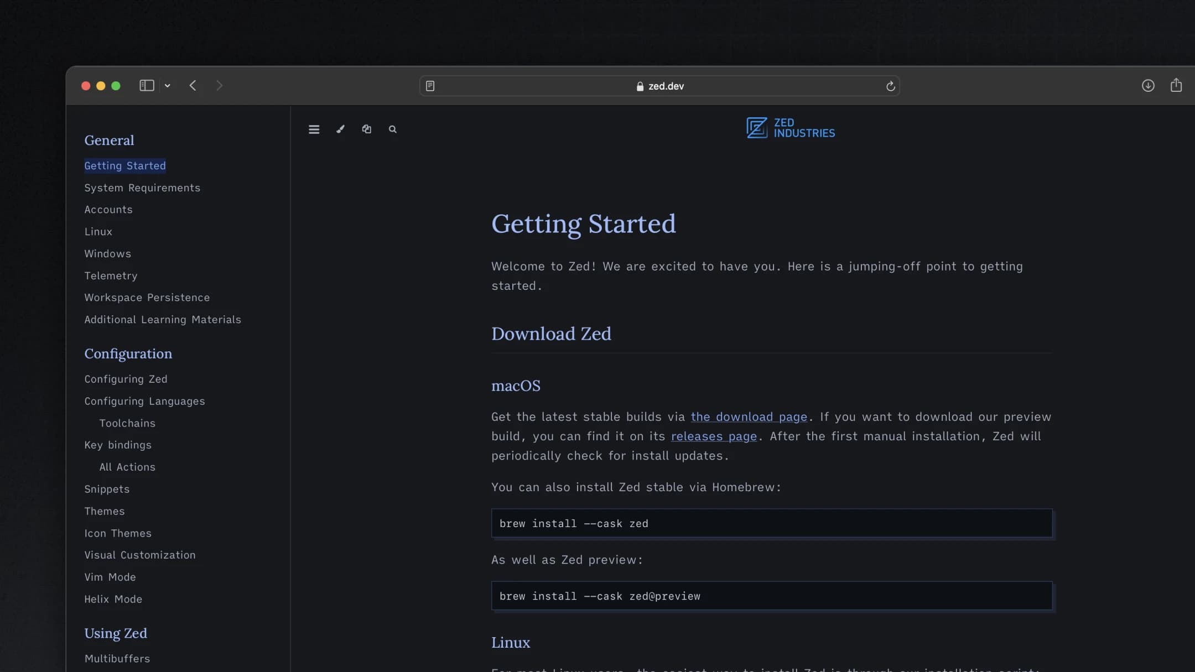Open the theme paintbrush picker
Viewport: 1195px width, 672px height.
tap(340, 129)
